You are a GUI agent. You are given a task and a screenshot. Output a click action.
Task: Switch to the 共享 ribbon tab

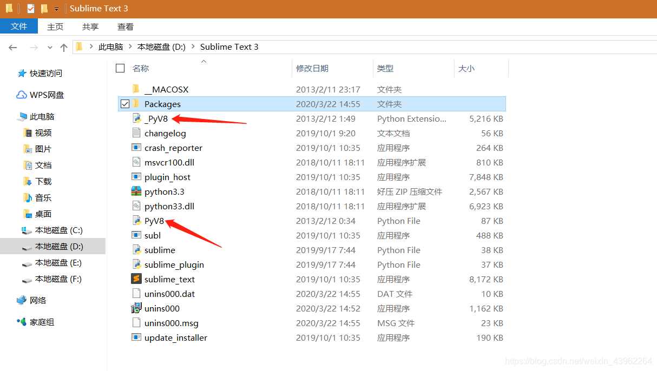(x=90, y=27)
